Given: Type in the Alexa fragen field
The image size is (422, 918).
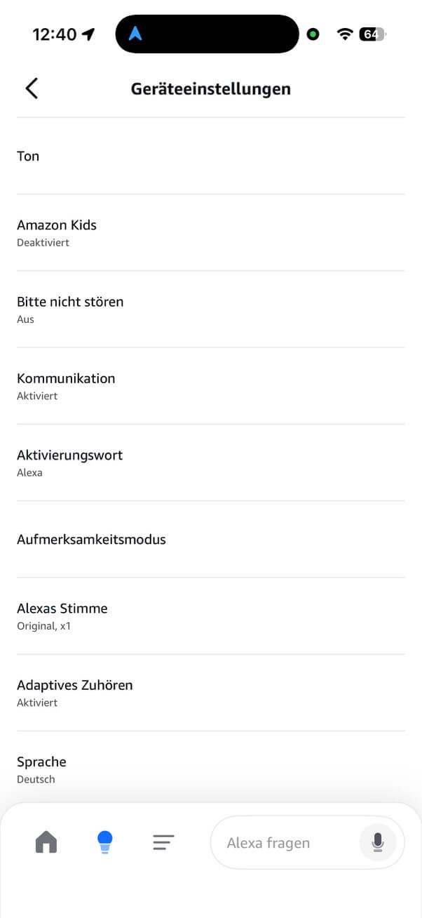Looking at the screenshot, I should point(280,843).
